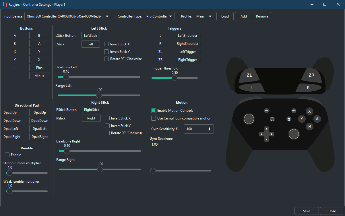Rebind the LStick Button mapping

(x=90, y=36)
